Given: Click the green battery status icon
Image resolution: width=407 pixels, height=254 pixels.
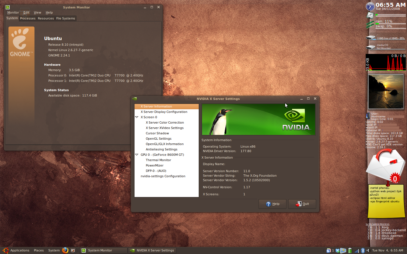Looking at the screenshot, I should [x=350, y=250].
